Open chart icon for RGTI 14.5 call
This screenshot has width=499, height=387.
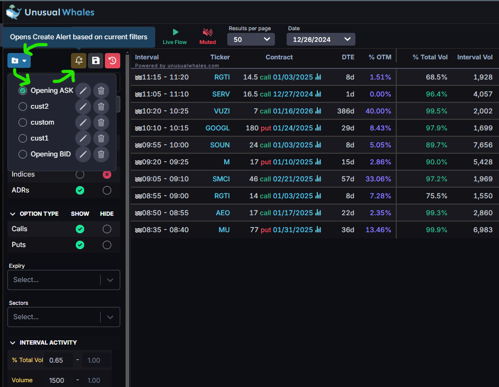[x=318, y=77]
